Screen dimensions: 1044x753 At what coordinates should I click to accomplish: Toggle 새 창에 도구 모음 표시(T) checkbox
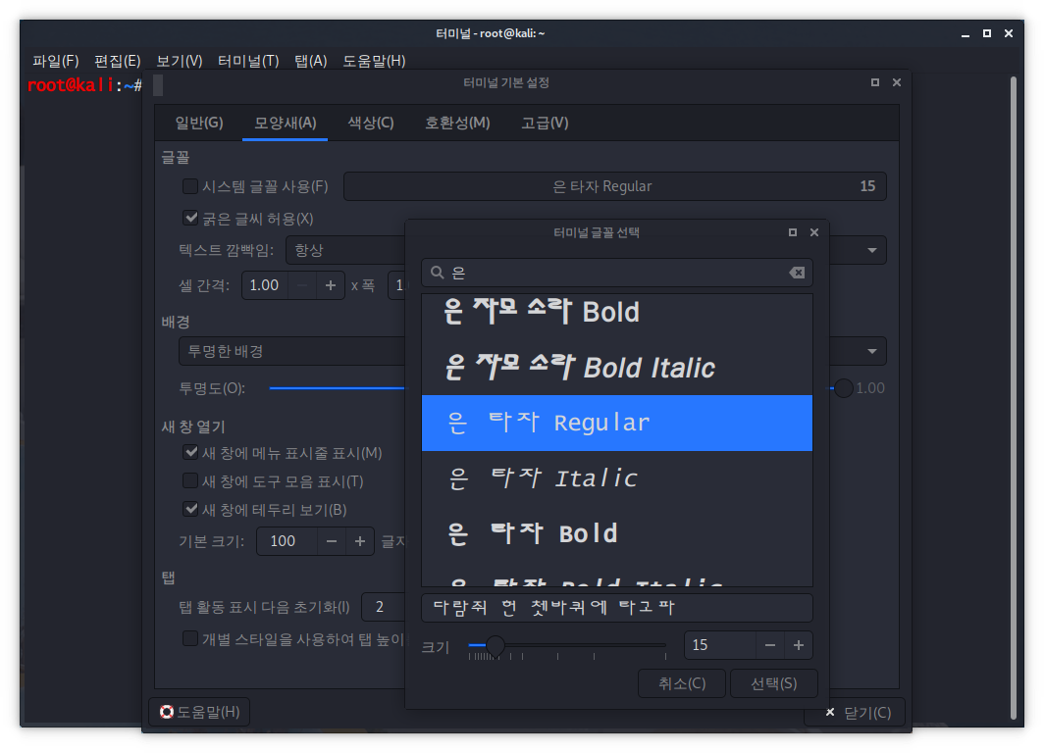click(190, 481)
